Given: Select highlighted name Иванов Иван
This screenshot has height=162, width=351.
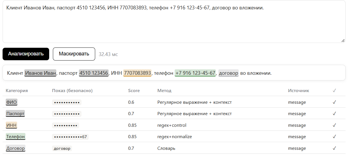Looking at the screenshot, I should point(40,73).
